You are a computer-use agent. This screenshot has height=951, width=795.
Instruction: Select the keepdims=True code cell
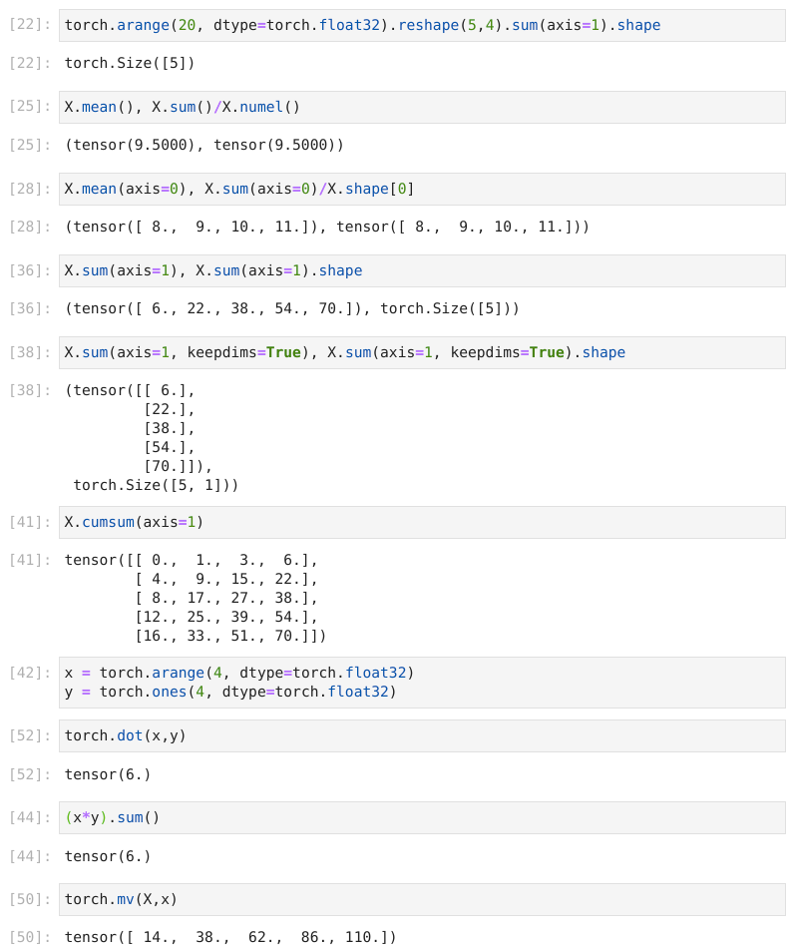(x=422, y=353)
